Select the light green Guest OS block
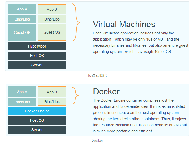Screen dimensions: 192x146 (x=52, y=32)
